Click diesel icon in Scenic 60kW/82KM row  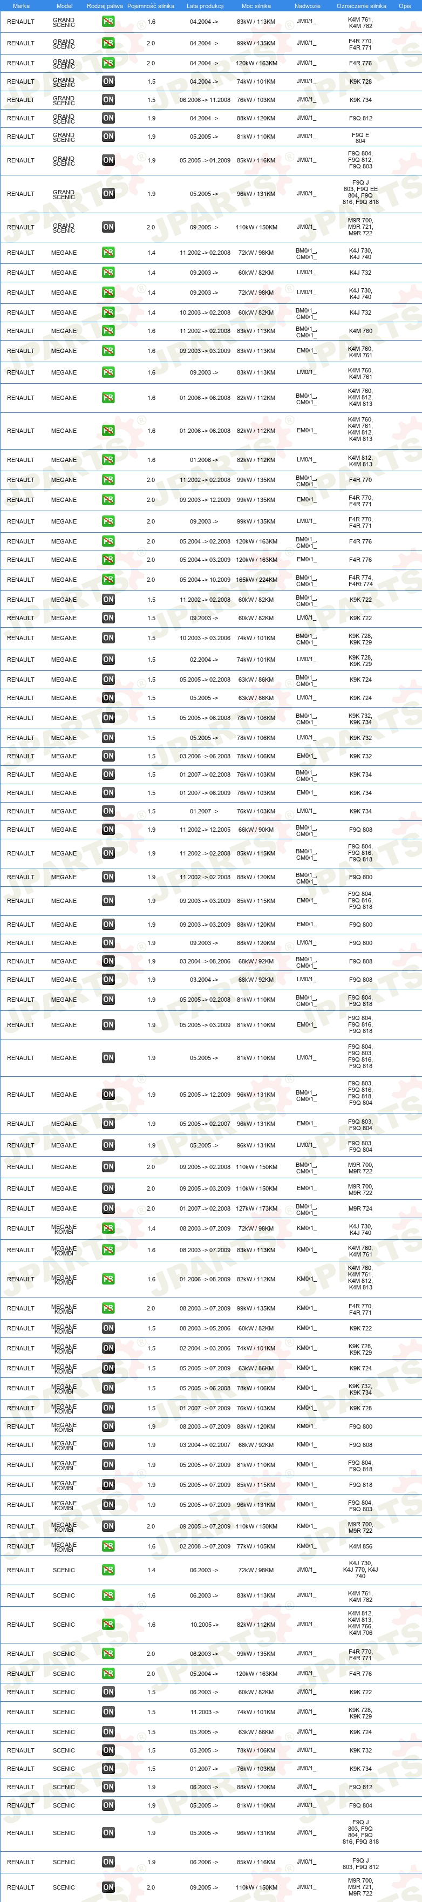tap(108, 1692)
